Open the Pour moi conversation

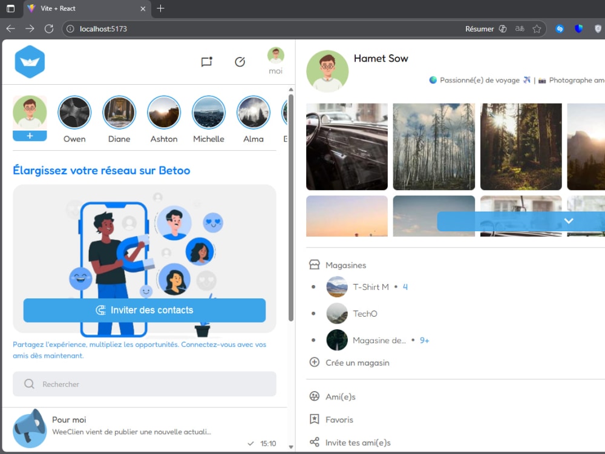[x=145, y=429]
